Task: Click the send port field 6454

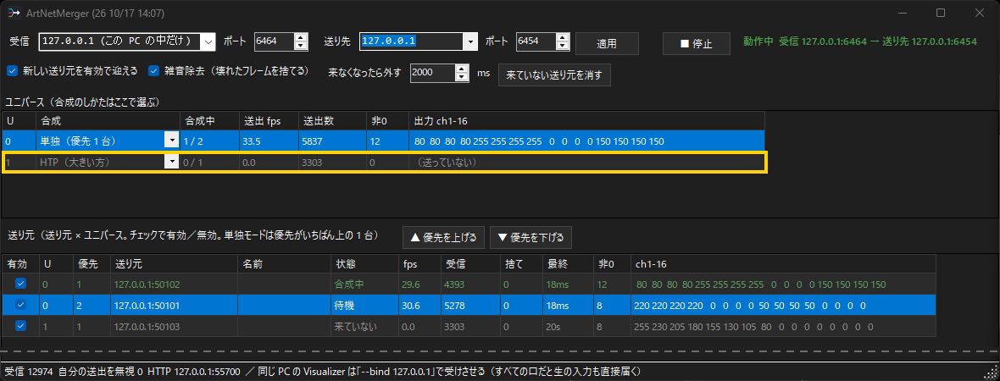Action: [536, 42]
